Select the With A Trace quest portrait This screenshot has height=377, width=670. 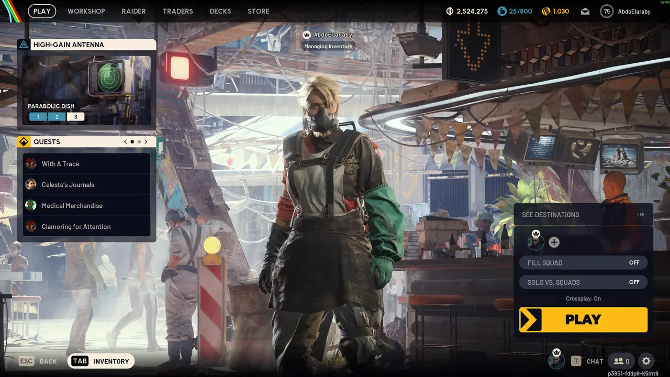click(x=31, y=164)
